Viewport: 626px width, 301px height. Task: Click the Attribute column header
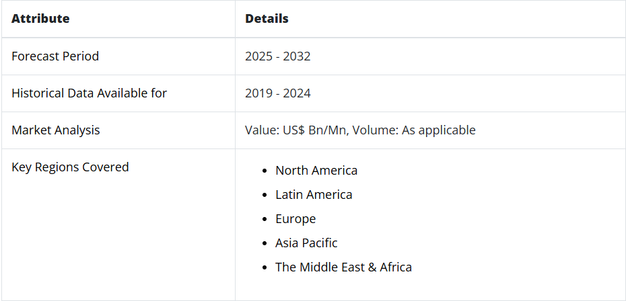click(40, 19)
